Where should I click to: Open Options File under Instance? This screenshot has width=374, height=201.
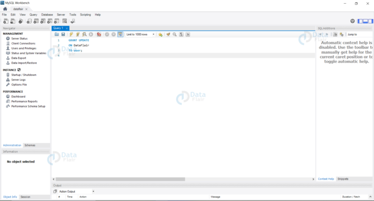[x=19, y=85]
